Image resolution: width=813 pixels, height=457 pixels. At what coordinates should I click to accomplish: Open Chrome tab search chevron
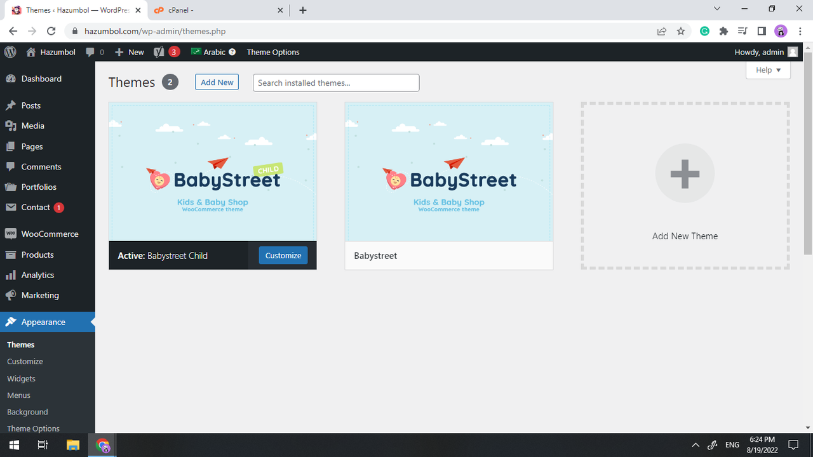(x=717, y=9)
